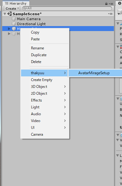Open the thakyuu submenu entry
Screen dimensions: 122x186
coord(45,73)
